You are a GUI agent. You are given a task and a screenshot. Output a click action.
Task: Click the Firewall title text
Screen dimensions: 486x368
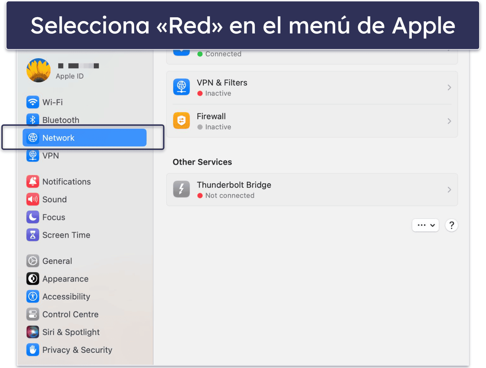211,116
